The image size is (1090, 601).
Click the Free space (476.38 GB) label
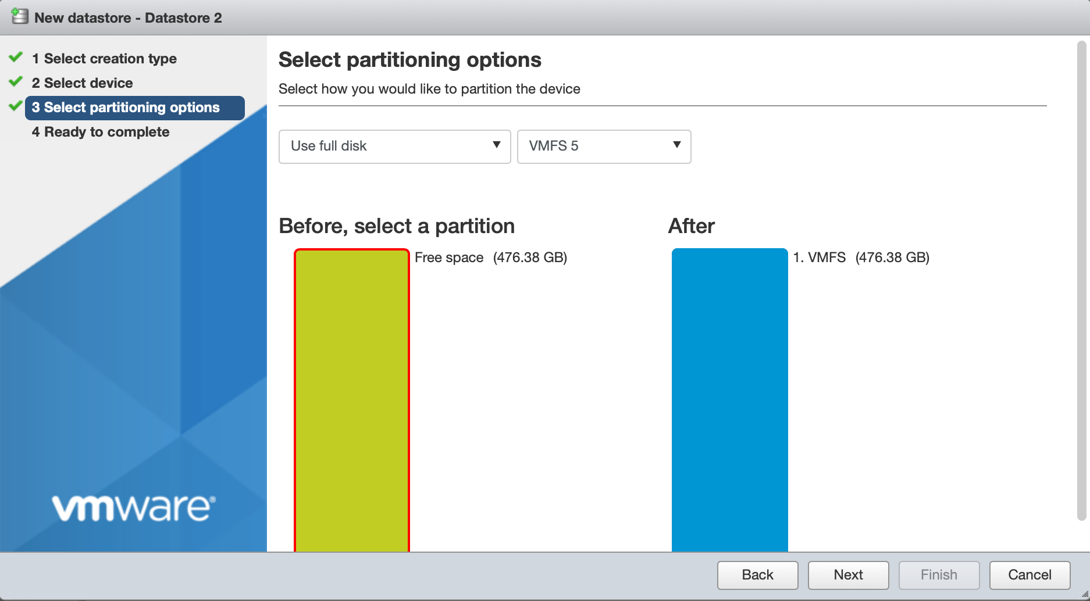[x=490, y=257]
